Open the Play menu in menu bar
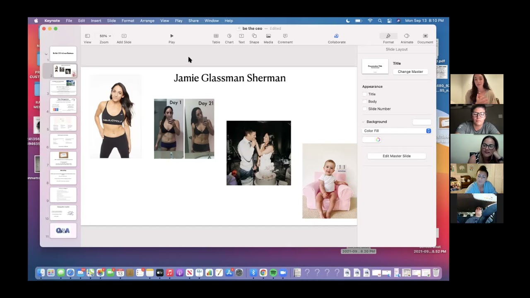 (x=178, y=21)
